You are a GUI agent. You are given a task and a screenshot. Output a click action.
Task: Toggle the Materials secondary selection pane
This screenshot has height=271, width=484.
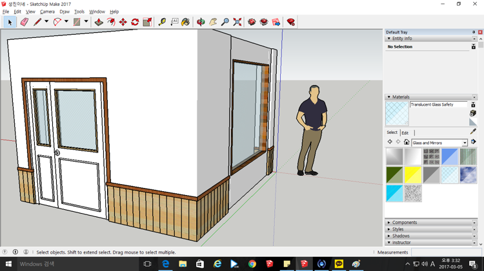point(473,105)
